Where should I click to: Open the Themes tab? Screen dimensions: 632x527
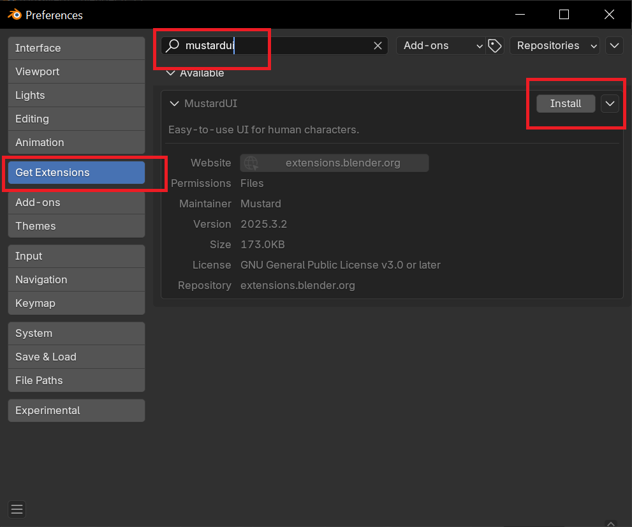[77, 226]
